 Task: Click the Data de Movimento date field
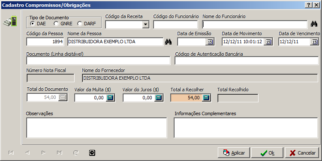tap(243, 42)
